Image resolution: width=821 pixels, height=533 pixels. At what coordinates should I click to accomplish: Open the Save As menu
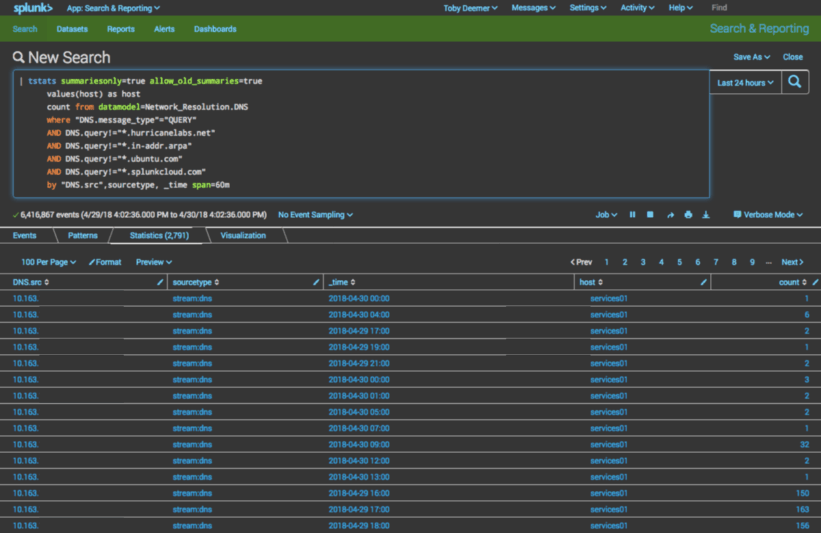click(751, 57)
